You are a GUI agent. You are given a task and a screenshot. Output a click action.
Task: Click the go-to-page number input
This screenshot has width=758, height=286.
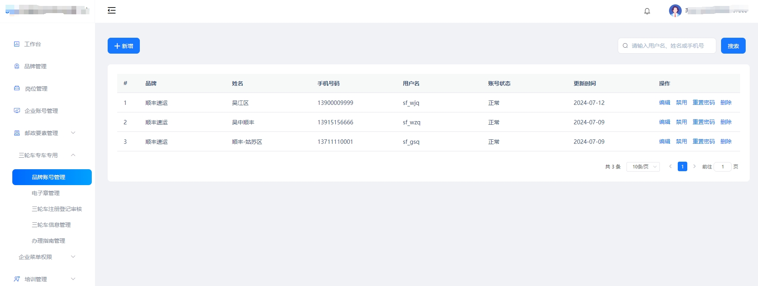(723, 167)
